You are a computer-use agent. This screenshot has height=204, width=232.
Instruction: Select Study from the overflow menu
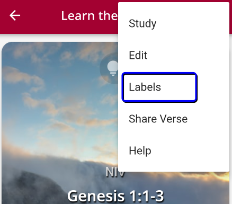174,23
